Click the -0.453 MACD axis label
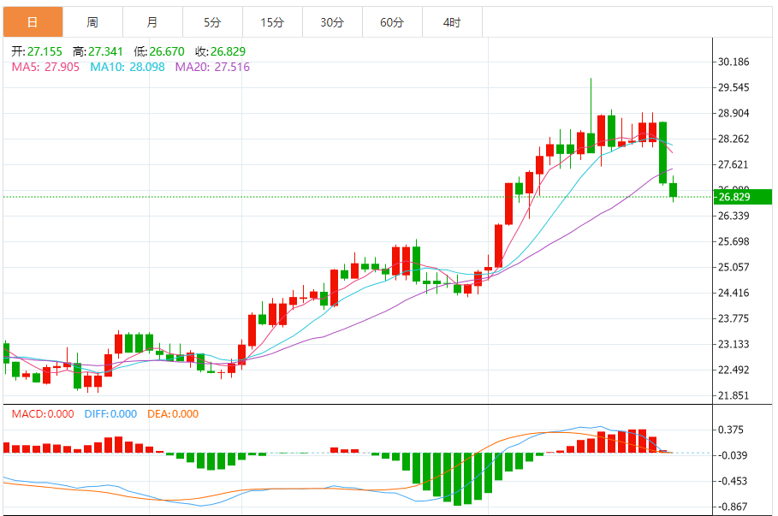 pyautogui.click(x=733, y=481)
